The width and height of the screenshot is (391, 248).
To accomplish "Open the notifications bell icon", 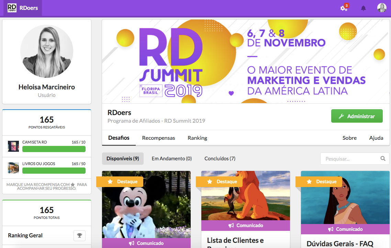I will click(x=363, y=8).
